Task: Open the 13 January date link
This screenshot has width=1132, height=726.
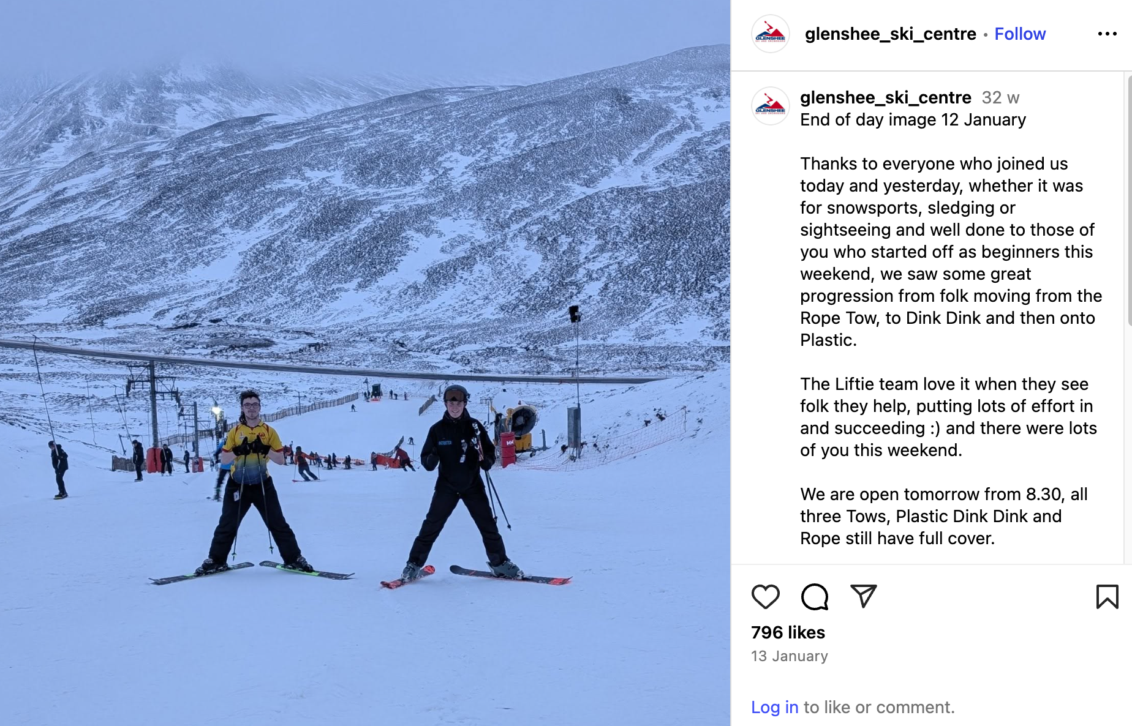Action: click(789, 656)
